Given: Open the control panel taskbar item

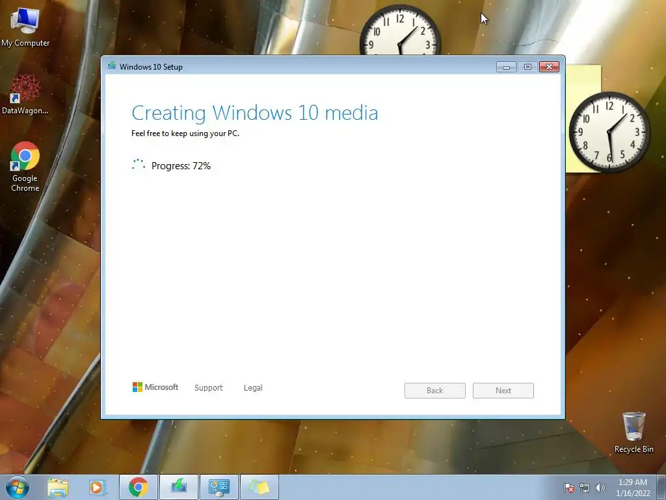Looking at the screenshot, I should point(219,487).
